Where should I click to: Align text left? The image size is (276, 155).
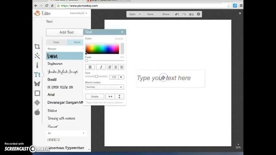(x=110, y=67)
